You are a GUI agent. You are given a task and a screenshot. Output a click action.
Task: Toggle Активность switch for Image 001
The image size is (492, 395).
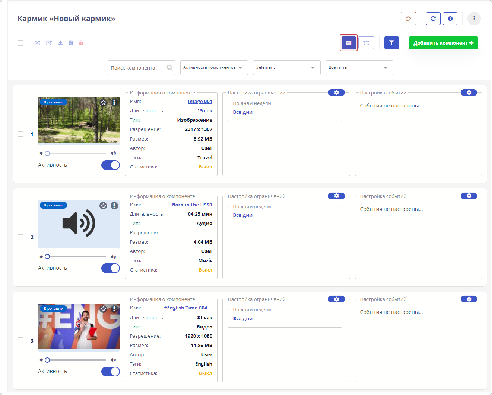pyautogui.click(x=111, y=165)
